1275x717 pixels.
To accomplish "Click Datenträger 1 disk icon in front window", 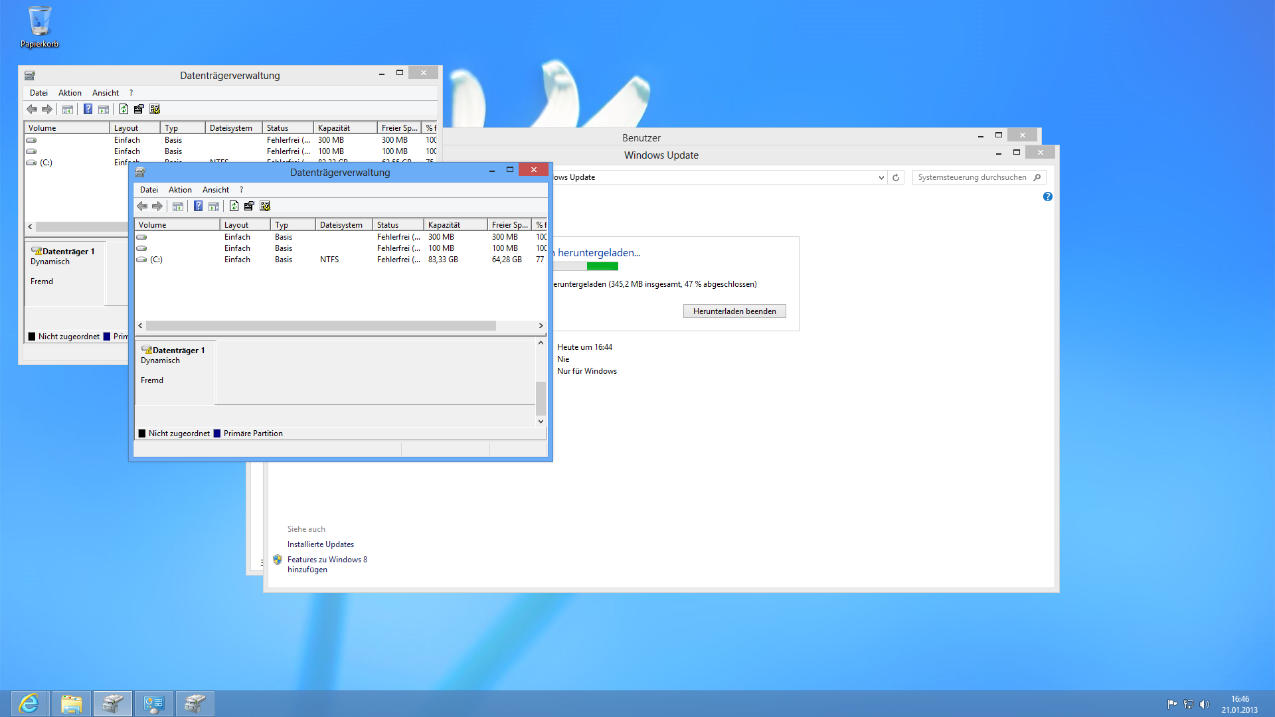I will (x=147, y=350).
